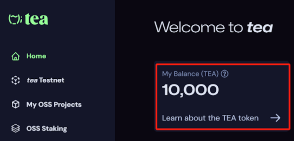Select the Home house icon
The image size is (294, 141).
click(x=15, y=56)
